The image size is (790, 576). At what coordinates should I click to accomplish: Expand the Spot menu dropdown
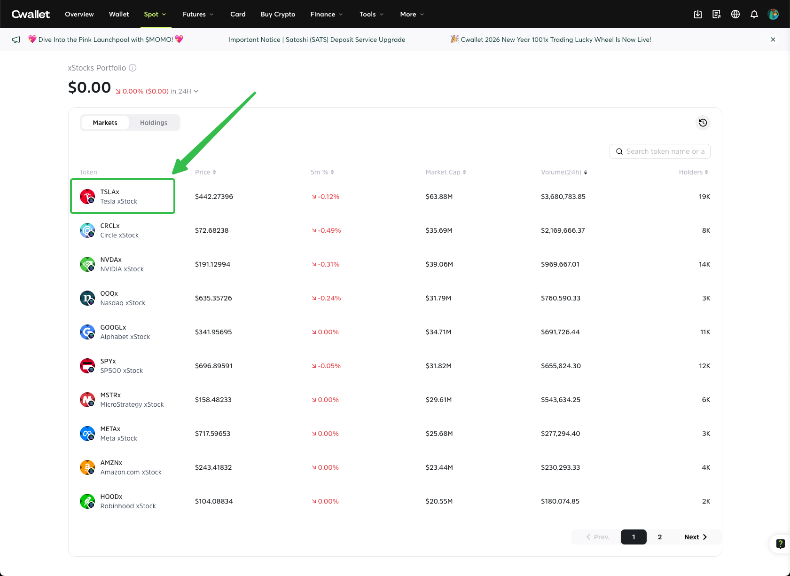coord(155,14)
